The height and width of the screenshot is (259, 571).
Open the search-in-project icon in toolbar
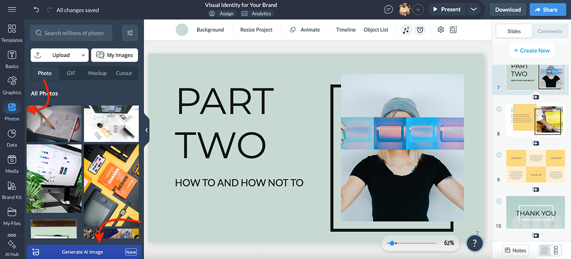tap(453, 29)
